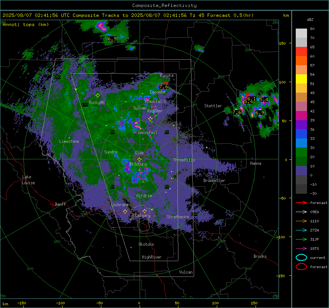Click the Drumheller city label
Screen dimensions: 329x308
click(214, 181)
